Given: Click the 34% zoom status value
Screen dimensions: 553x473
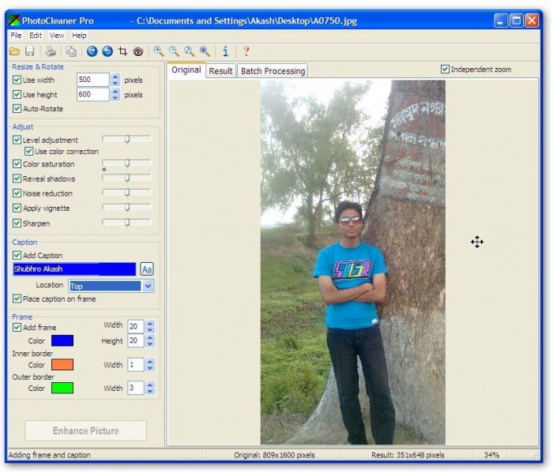Looking at the screenshot, I should click(x=491, y=455).
